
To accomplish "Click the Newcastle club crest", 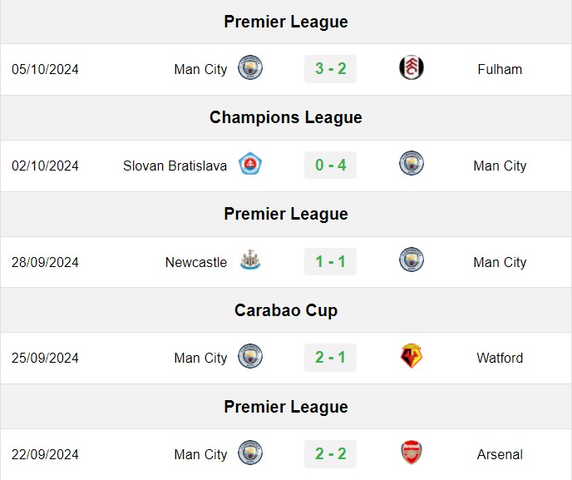I will pyautogui.click(x=250, y=260).
